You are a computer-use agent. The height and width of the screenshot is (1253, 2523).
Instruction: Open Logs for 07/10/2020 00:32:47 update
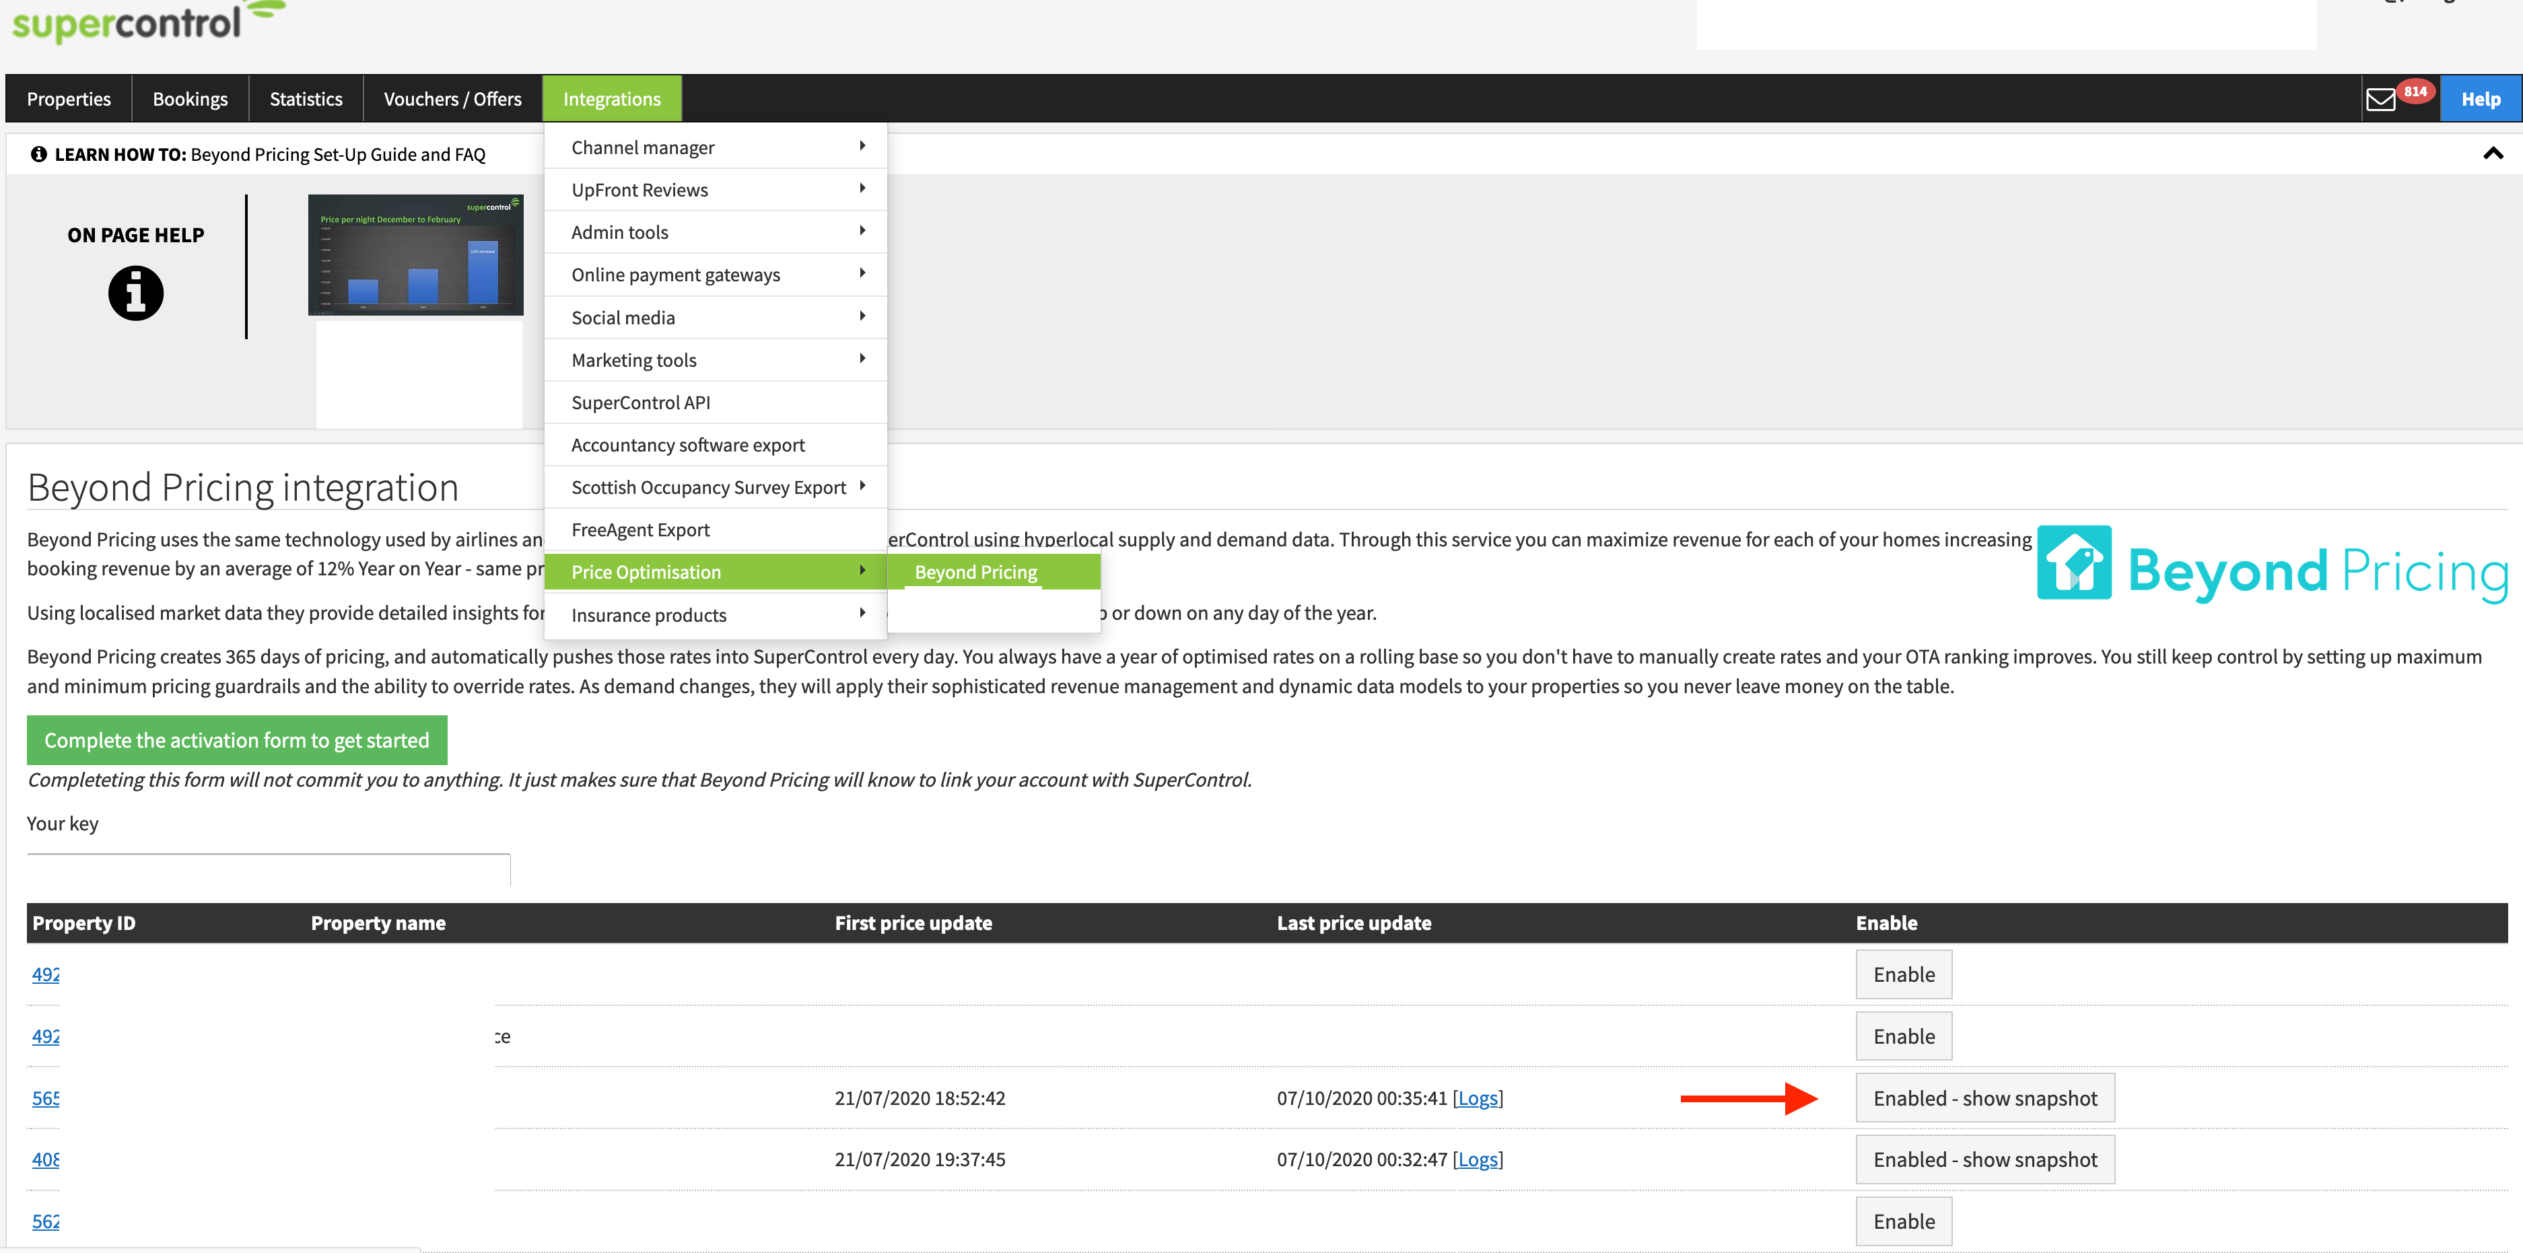1477,1159
